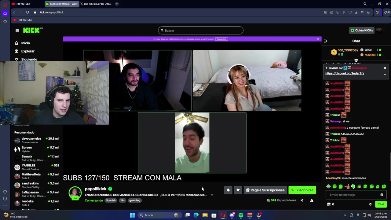The height and width of the screenshot is (220, 391).
Task: Open the papolikick channel avatar
Action: tap(75, 193)
